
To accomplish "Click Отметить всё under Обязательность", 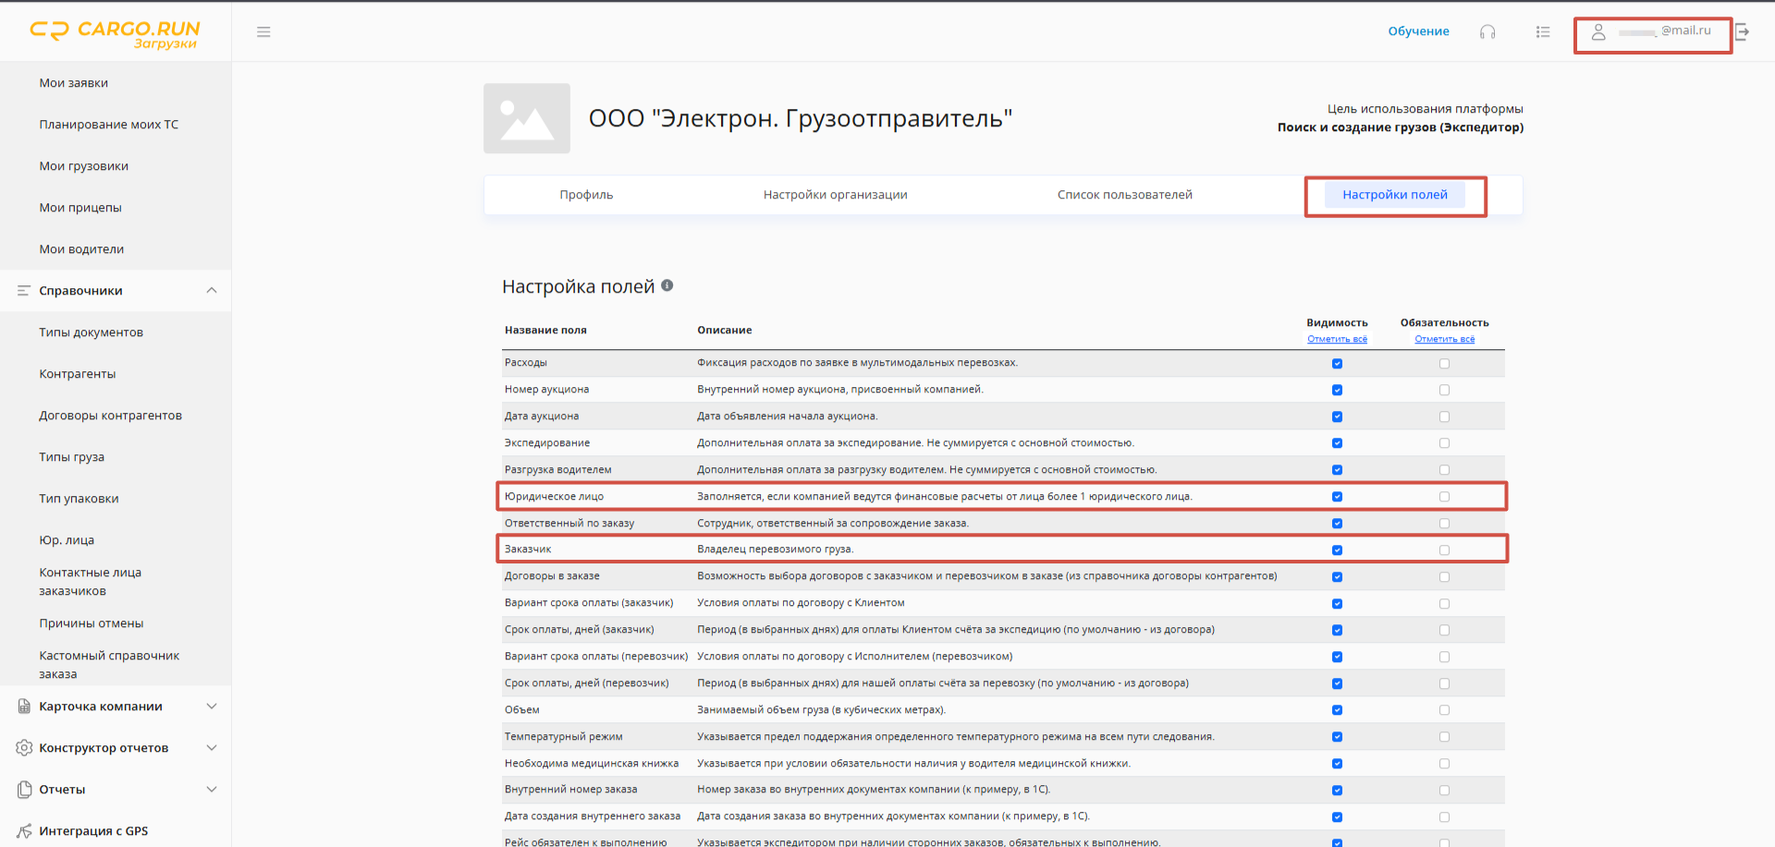I will click(x=1444, y=339).
